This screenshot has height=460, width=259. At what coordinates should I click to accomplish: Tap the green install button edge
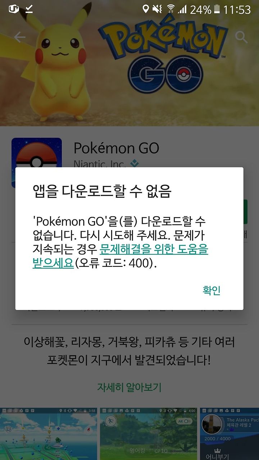[245, 212]
